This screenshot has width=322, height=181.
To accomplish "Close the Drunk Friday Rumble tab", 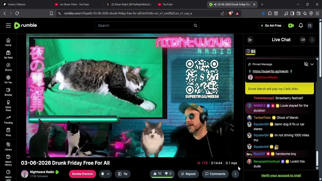I will pyautogui.click(x=254, y=4).
